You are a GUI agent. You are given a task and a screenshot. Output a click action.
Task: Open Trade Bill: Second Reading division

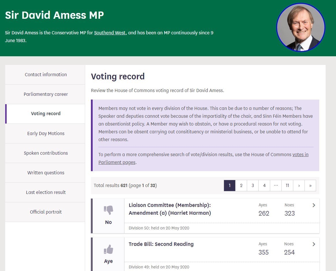[x=161, y=244]
